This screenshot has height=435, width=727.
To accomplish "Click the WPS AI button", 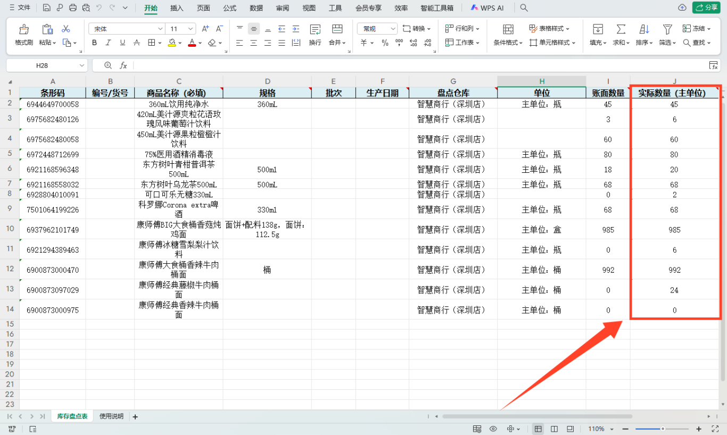I will 487,8.
